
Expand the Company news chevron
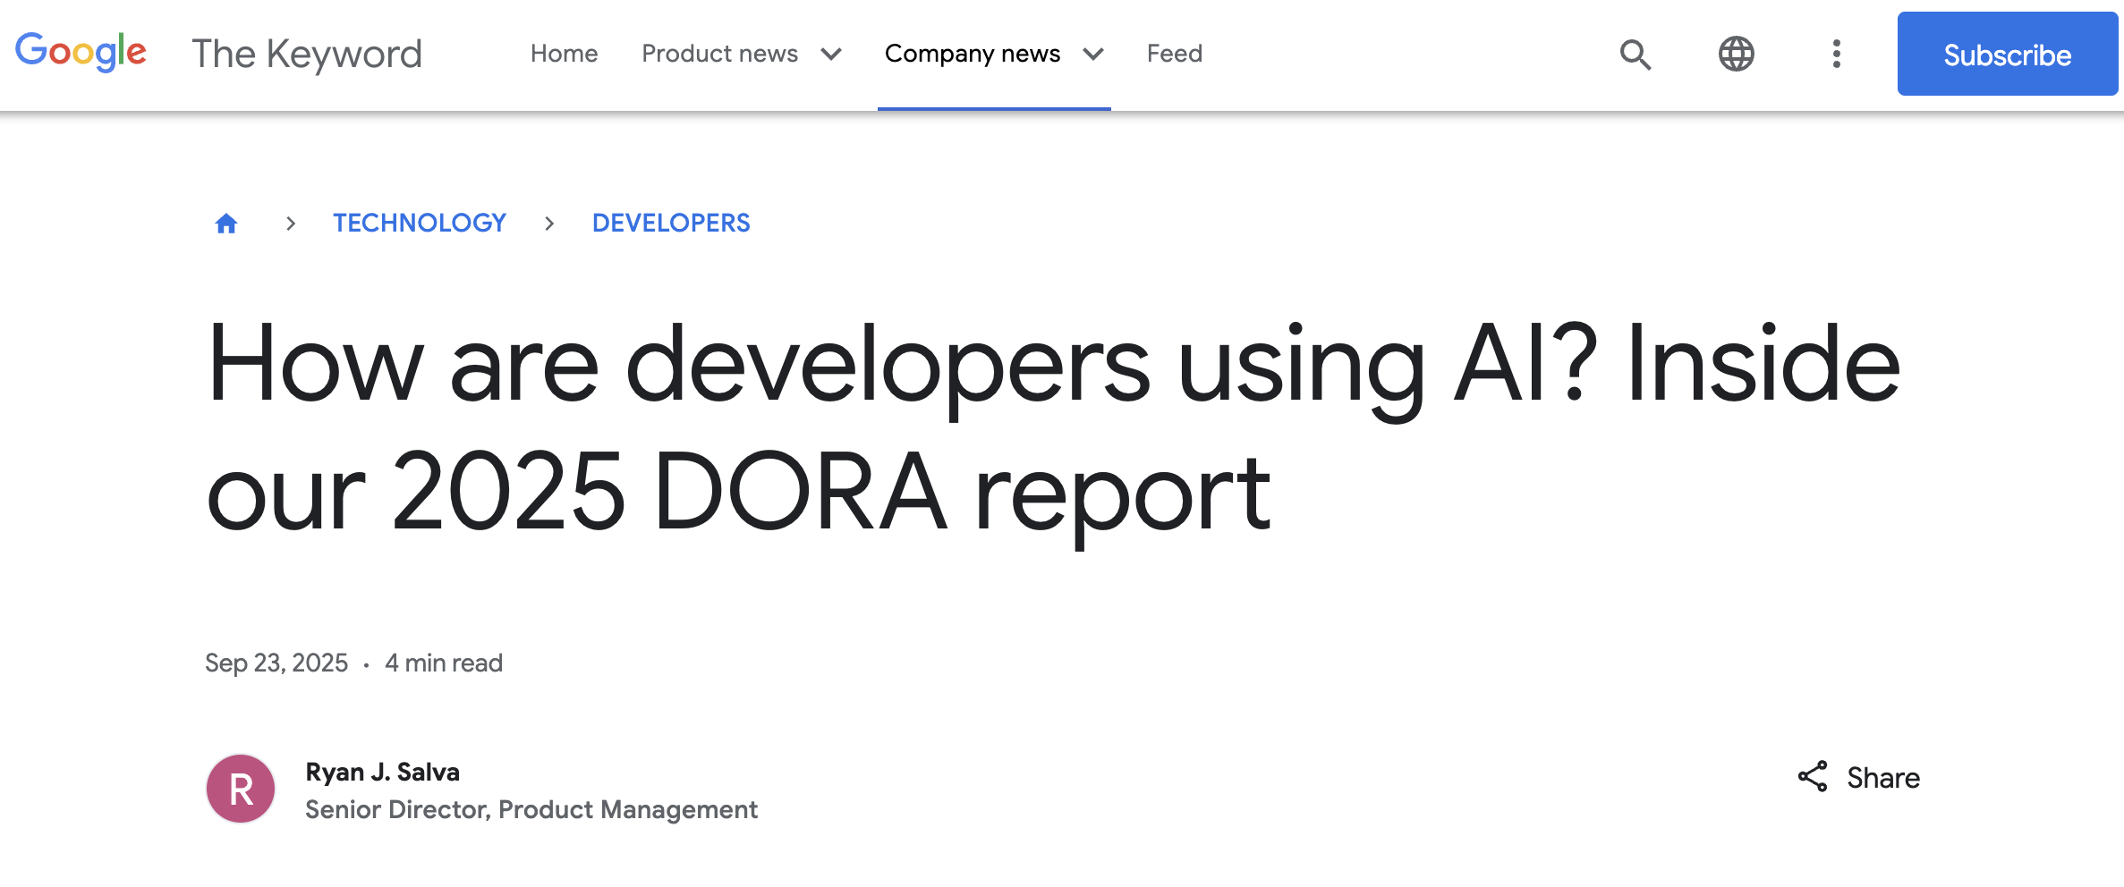click(1092, 55)
